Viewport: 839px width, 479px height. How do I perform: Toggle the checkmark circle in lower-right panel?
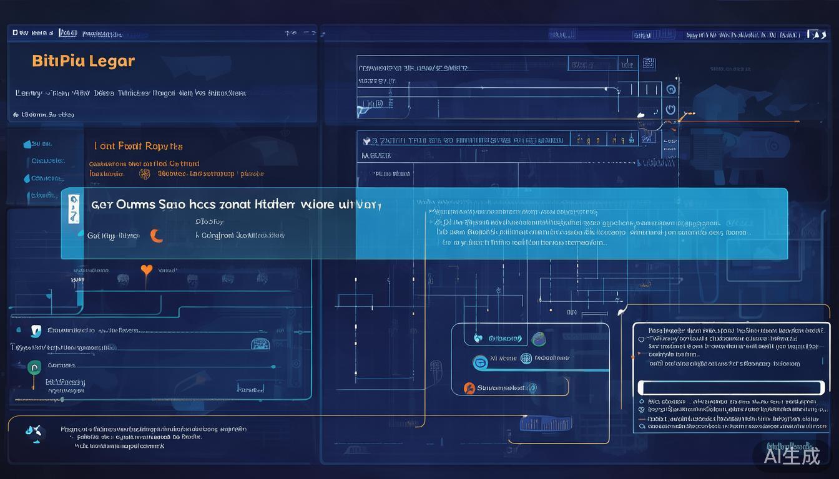click(x=641, y=410)
